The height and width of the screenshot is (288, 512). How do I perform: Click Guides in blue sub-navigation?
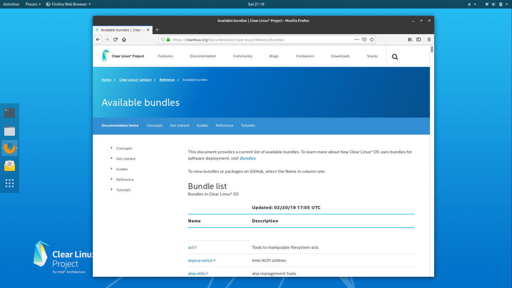(202, 126)
